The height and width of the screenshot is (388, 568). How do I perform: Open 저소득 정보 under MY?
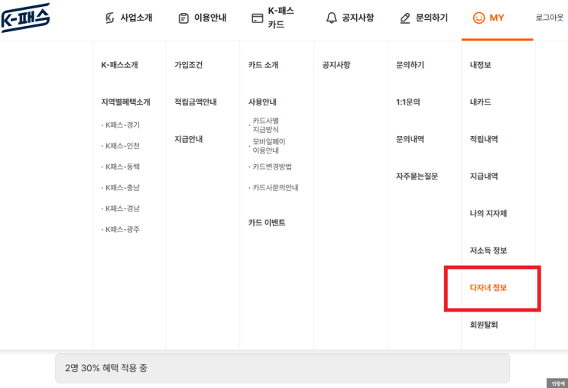(488, 251)
